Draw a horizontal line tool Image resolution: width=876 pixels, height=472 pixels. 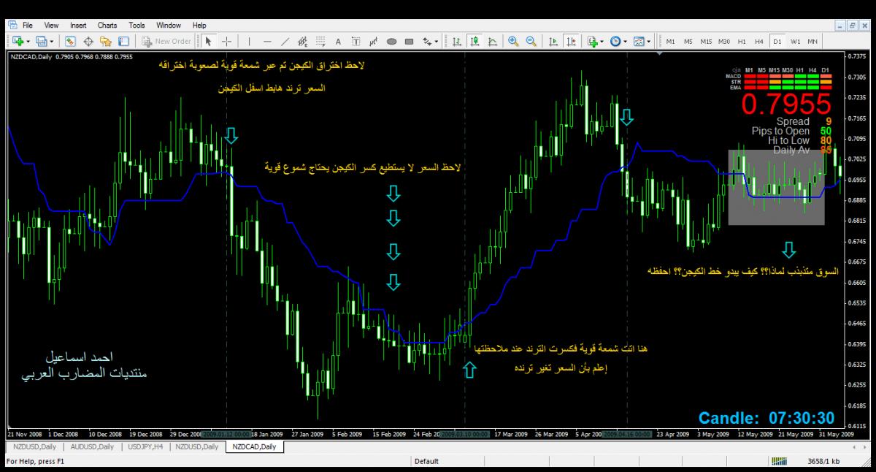(x=267, y=42)
